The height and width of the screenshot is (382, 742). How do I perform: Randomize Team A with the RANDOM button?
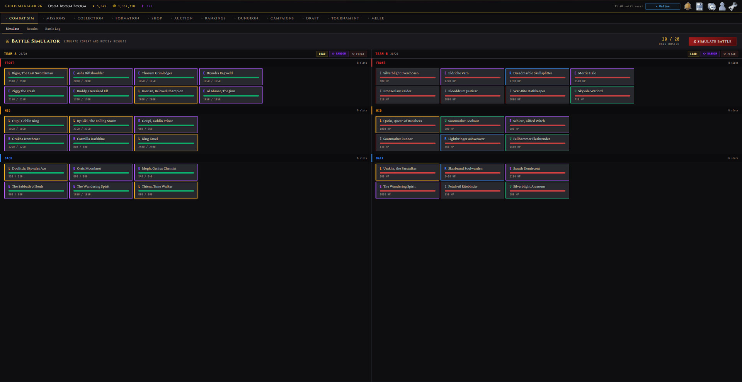point(339,54)
